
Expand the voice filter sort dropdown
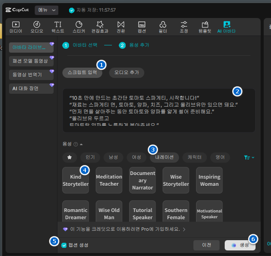(x=249, y=158)
